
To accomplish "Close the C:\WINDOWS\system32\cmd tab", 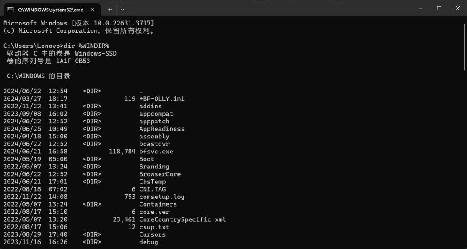I will click(93, 9).
